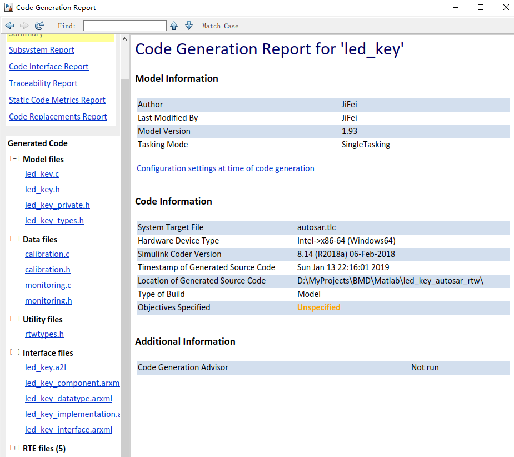
Task: Collapse the Interface files group
Action: click(14, 352)
